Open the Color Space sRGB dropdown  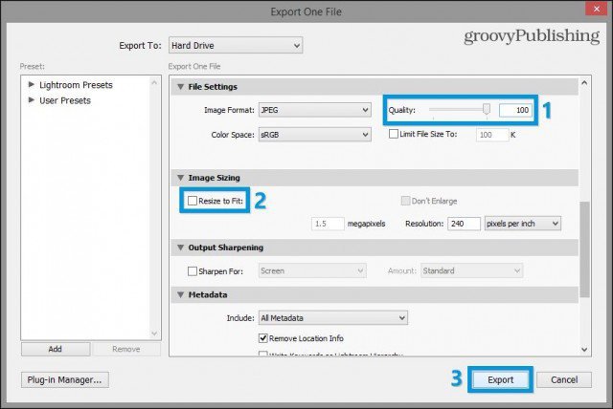pos(315,135)
